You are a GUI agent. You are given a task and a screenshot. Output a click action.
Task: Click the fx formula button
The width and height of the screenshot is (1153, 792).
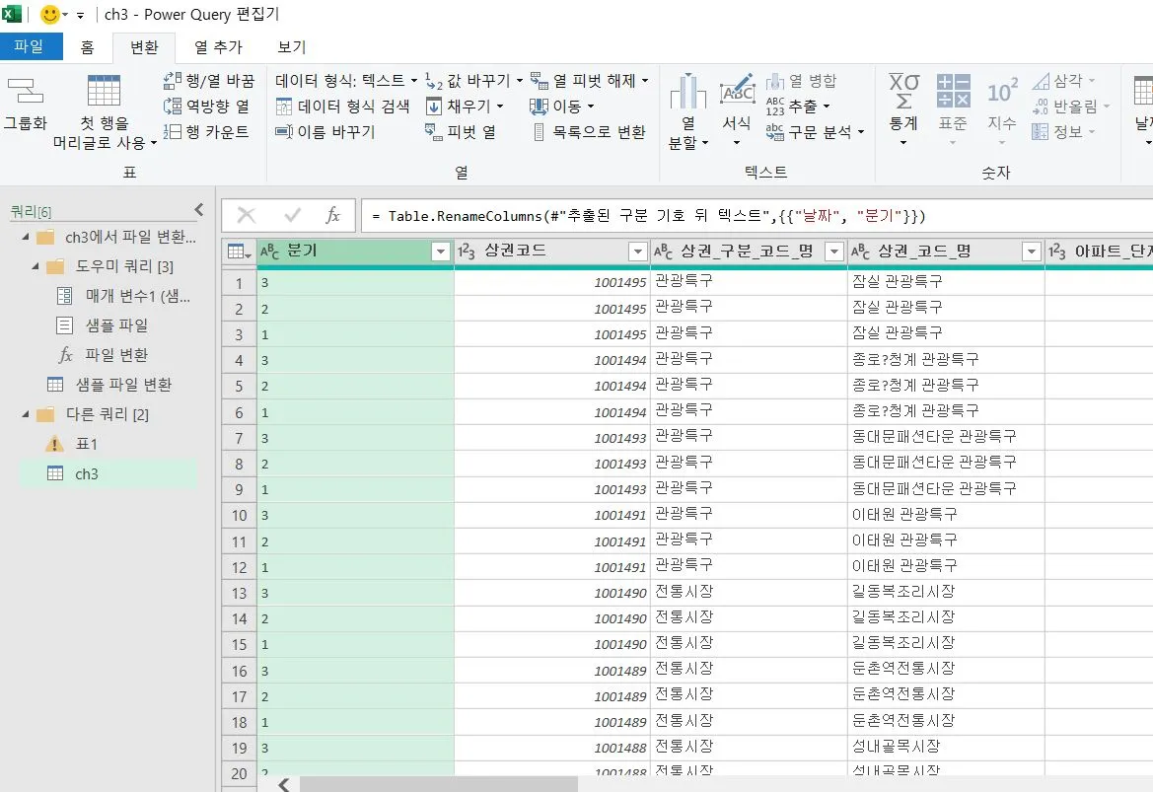coord(332,215)
